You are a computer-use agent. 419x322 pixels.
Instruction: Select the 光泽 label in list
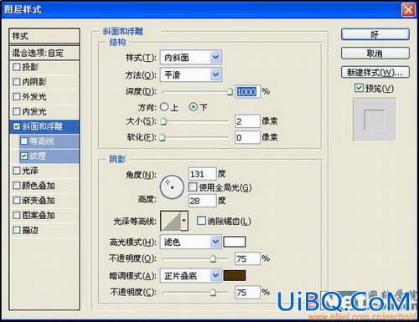click(x=30, y=171)
